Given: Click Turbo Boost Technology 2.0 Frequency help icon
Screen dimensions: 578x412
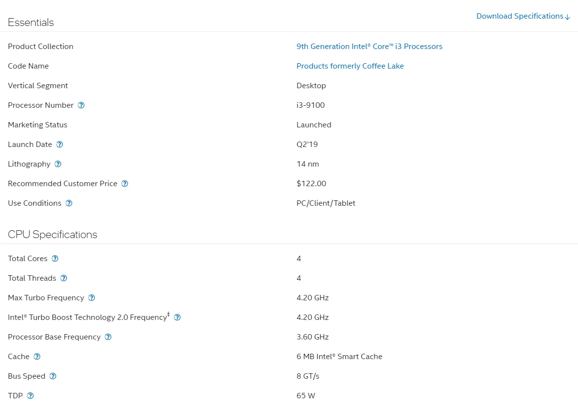Looking at the screenshot, I should [177, 317].
